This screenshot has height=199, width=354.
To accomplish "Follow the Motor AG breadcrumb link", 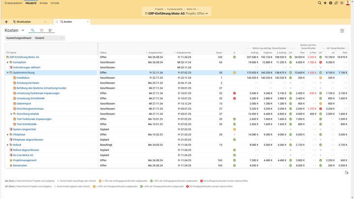I will [x=191, y=9].
